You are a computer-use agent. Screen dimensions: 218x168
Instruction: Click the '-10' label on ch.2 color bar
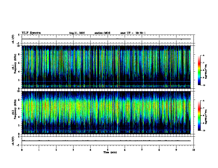(203, 131)
